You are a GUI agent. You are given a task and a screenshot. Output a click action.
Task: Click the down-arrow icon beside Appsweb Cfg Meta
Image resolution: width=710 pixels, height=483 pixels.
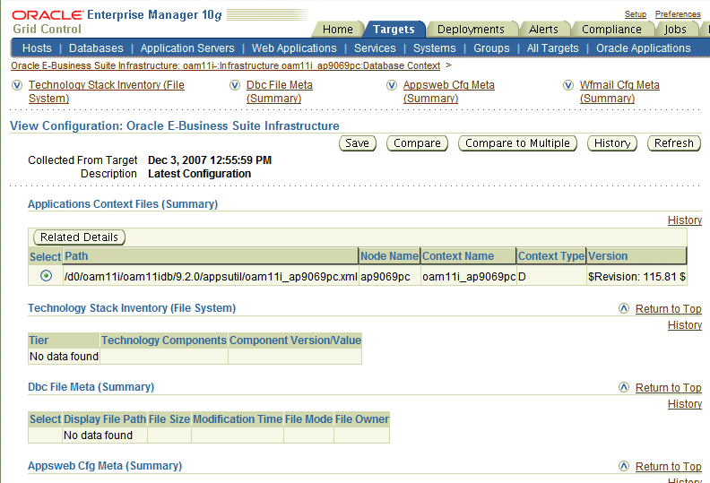(x=392, y=85)
